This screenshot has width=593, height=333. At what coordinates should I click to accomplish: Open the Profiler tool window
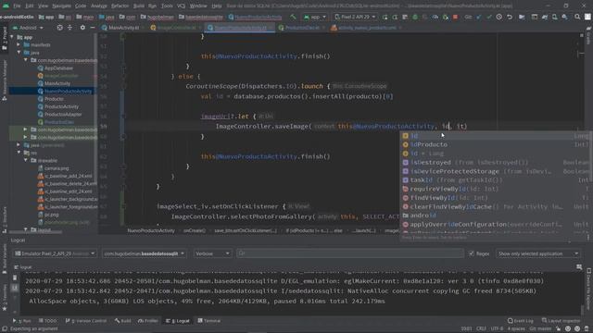148,321
